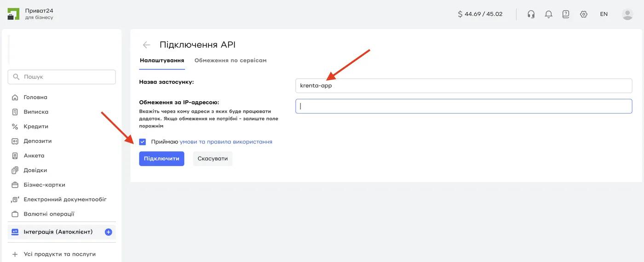The height and width of the screenshot is (262, 644).
Task: Go back using the left arrow icon
Action: tap(146, 45)
